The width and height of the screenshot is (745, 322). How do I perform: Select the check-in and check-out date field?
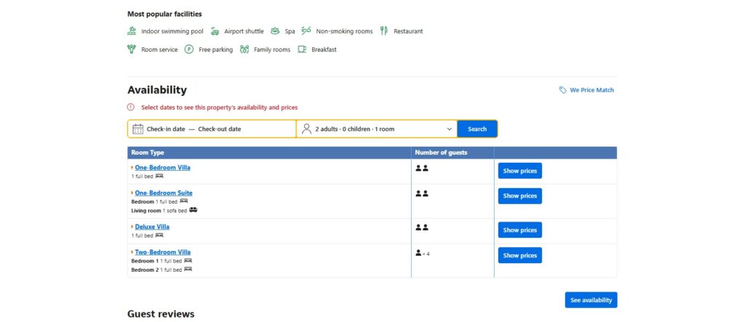211,129
